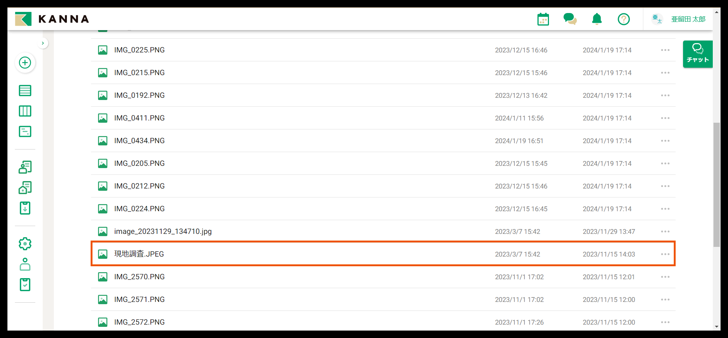Screen dimensions: 728x338
Task: Open the green チャット side tab
Action: 698,54
